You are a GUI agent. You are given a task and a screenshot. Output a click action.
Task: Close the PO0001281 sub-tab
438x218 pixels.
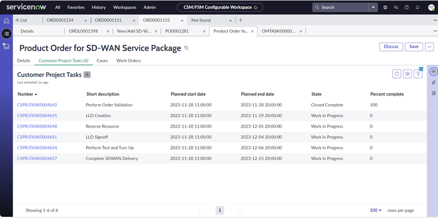click(204, 31)
